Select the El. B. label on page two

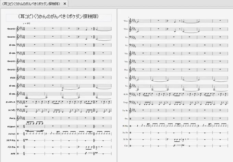tap(125, 94)
